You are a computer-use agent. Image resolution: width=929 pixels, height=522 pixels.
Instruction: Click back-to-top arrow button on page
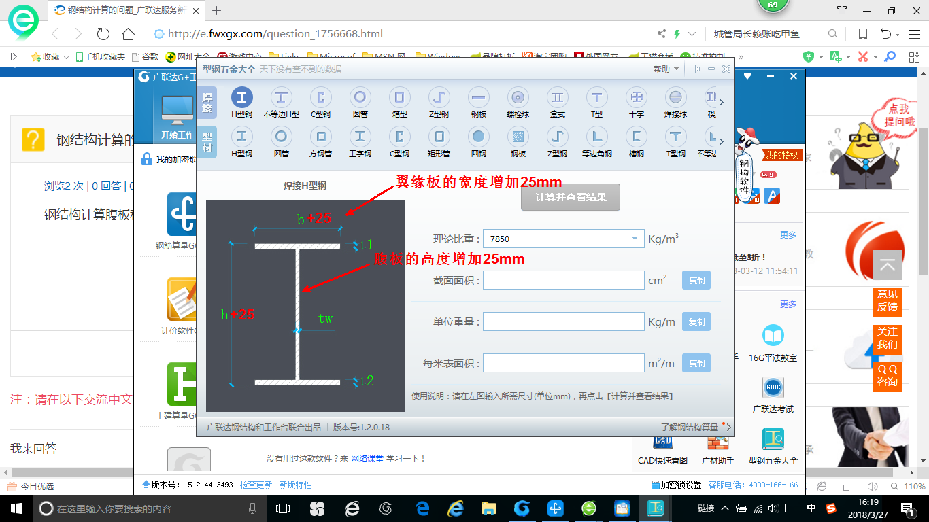point(888,265)
